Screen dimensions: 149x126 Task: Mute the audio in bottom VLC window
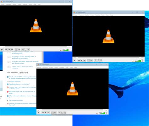pyautogui.click(x=97, y=113)
